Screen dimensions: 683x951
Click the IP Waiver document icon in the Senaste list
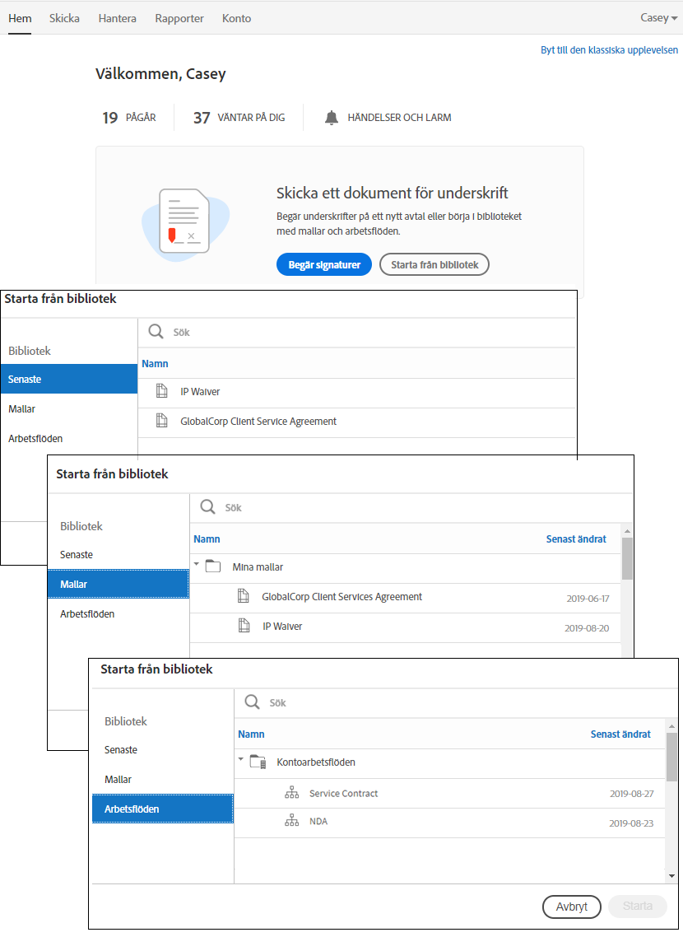tap(162, 392)
